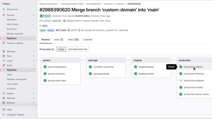Switch to the Pipeline tab
Image resolution: width=212 pixels, height=119 pixels.
point(46,40)
